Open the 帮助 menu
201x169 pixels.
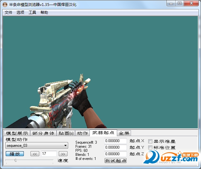44,13
